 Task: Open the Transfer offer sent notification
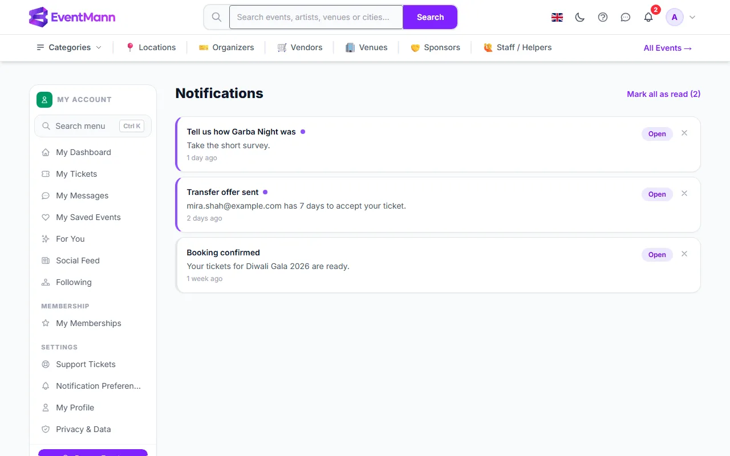tap(657, 194)
